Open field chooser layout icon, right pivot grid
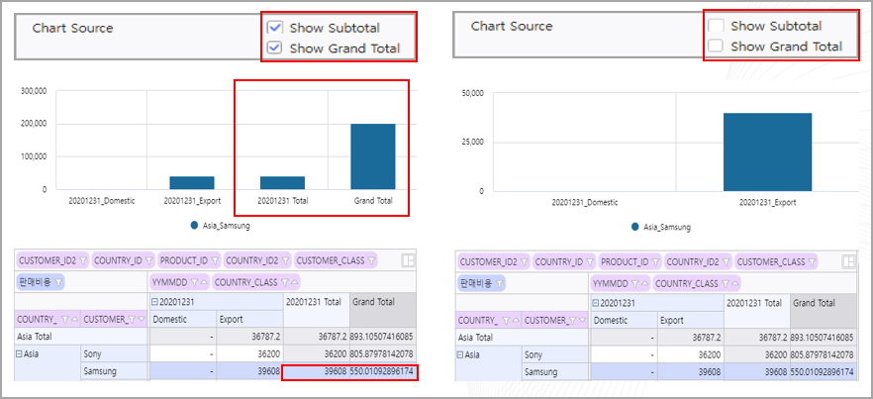 point(848,261)
